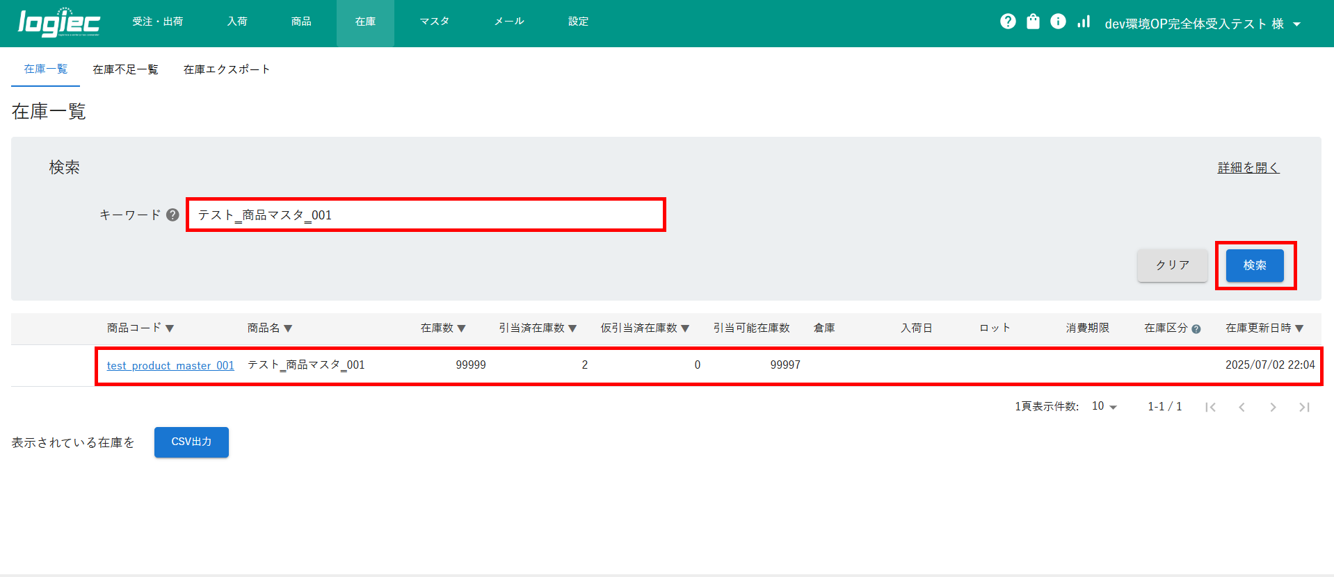
Task: Open the bar chart statistics icon
Action: click(x=1083, y=22)
